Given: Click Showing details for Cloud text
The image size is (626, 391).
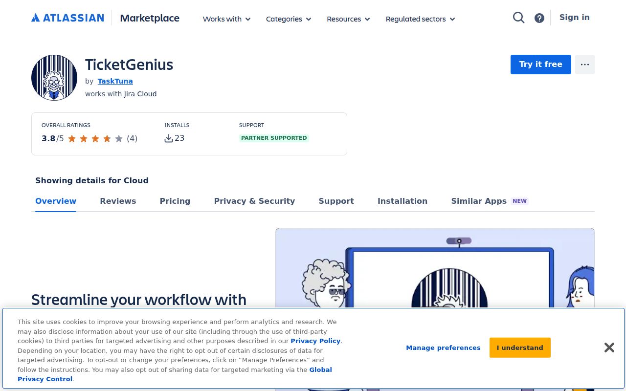Looking at the screenshot, I should (92, 180).
